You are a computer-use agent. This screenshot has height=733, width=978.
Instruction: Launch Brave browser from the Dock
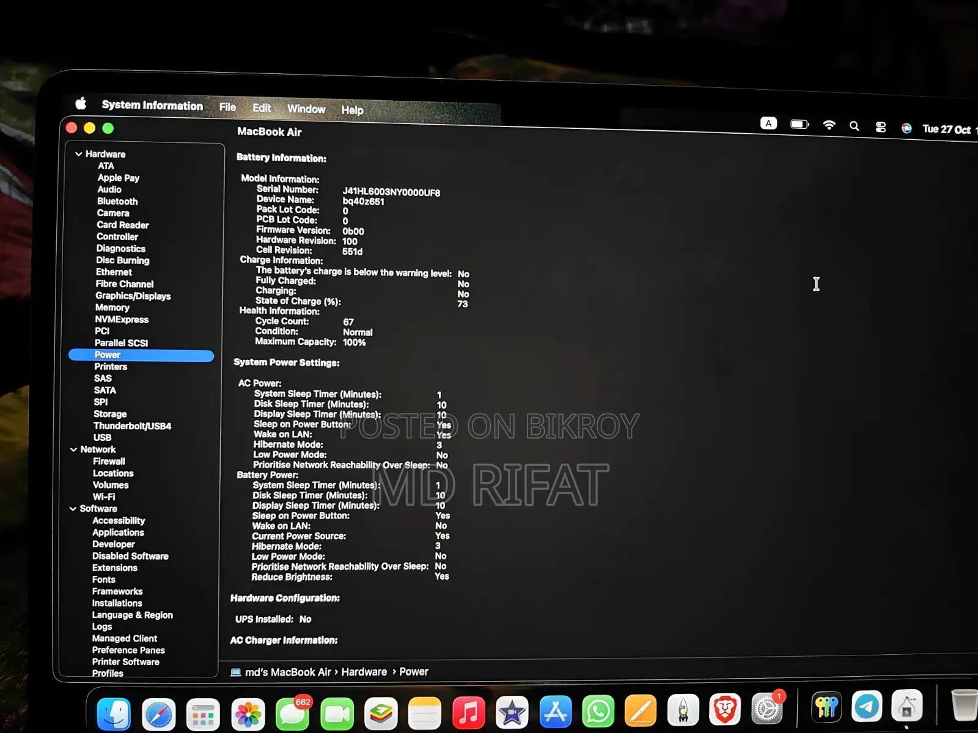pos(725,709)
